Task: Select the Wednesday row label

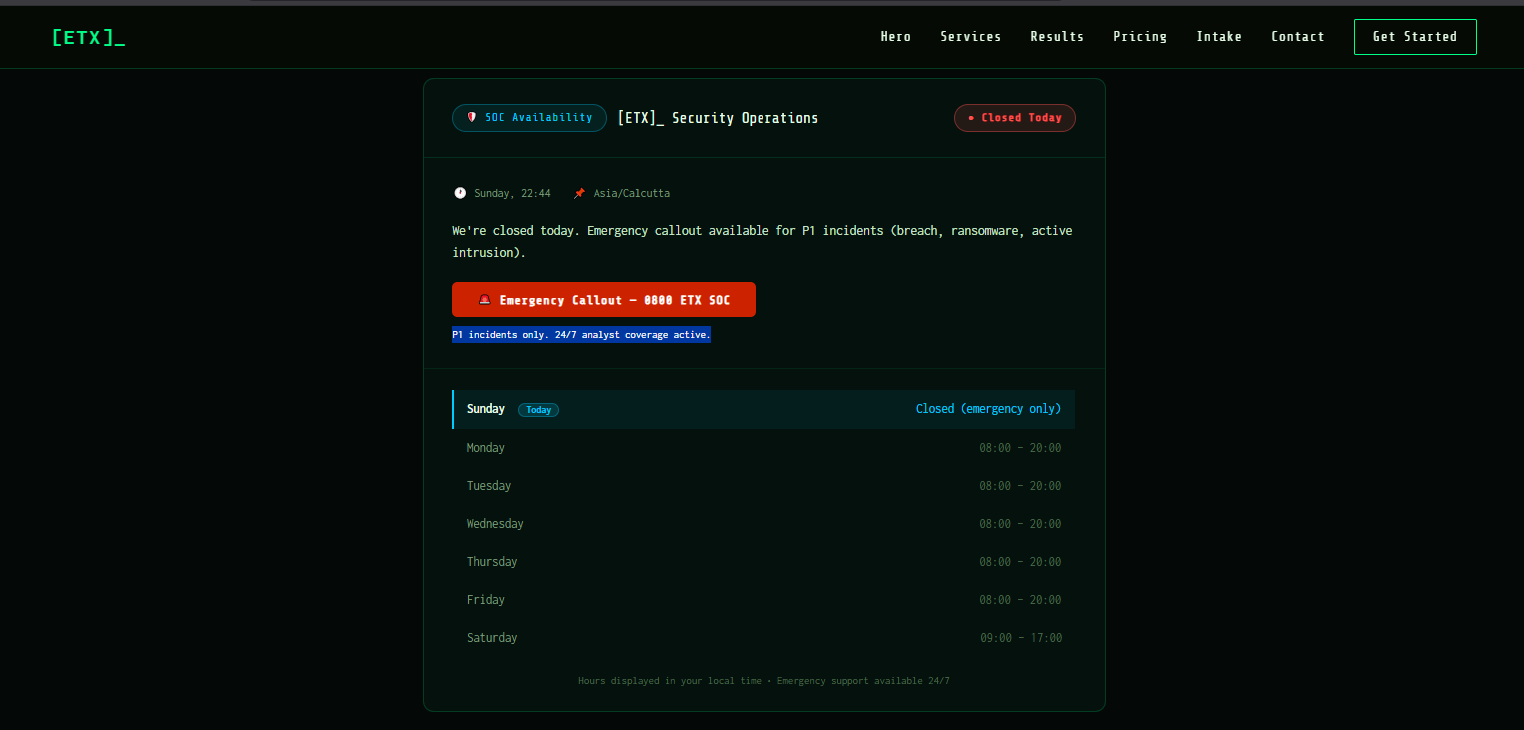Action: pos(495,524)
